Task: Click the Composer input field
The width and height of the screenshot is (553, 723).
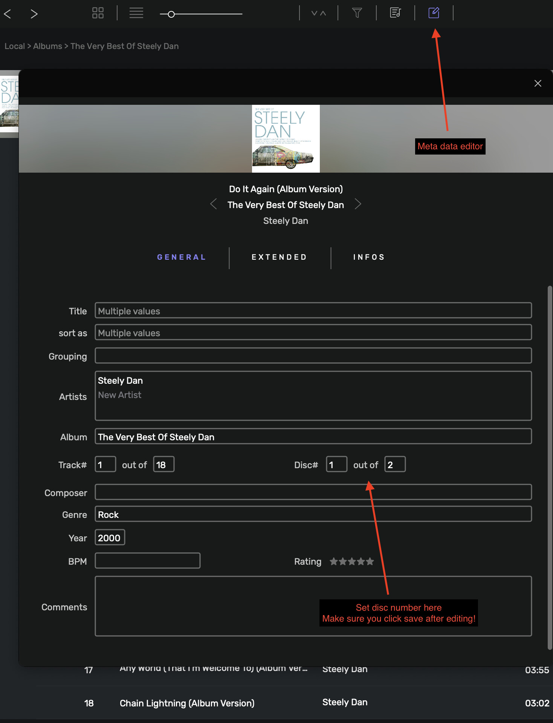Action: 313,492
